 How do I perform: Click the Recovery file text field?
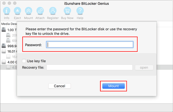click(x=89, y=67)
